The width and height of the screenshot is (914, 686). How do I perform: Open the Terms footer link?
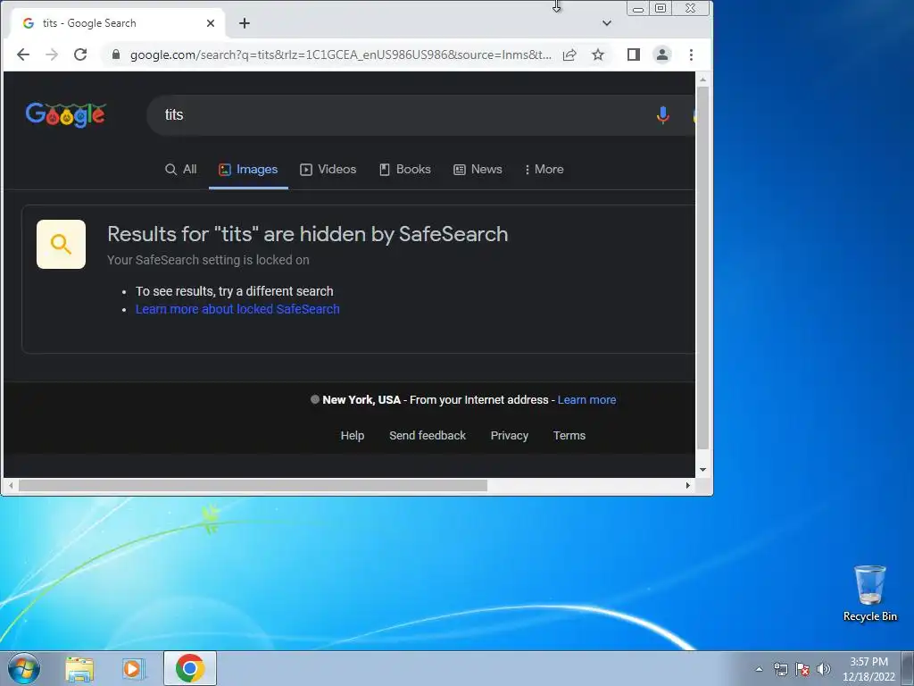(569, 436)
